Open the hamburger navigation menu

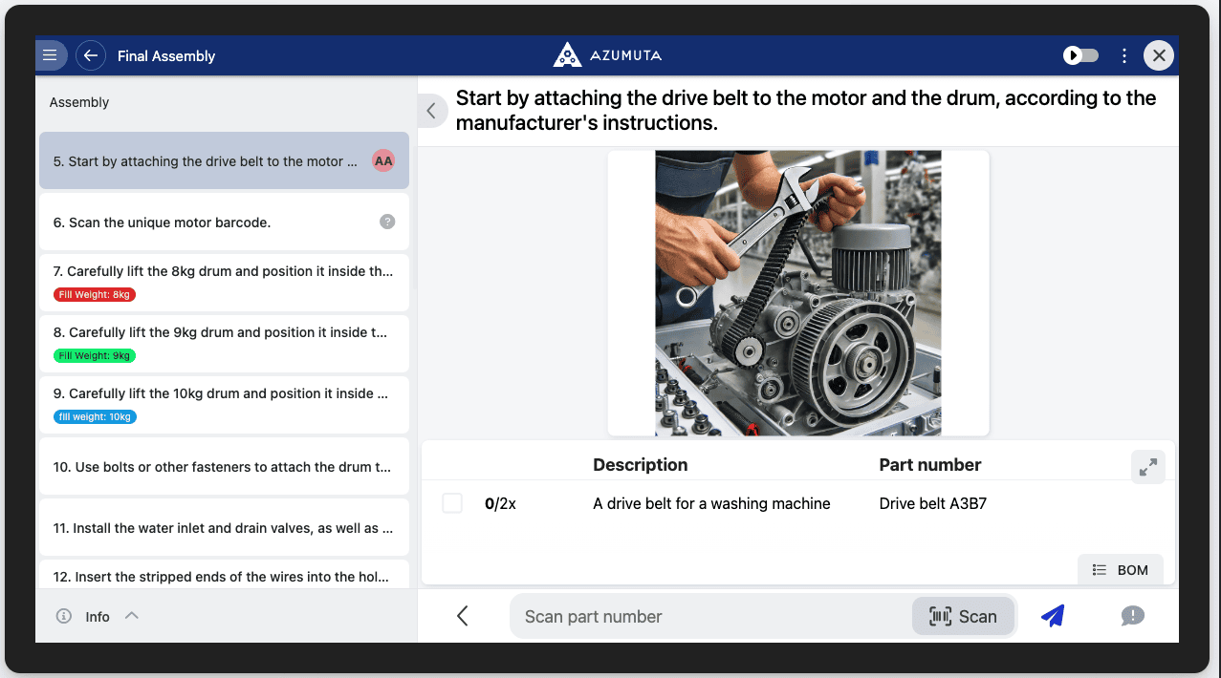[x=51, y=54]
